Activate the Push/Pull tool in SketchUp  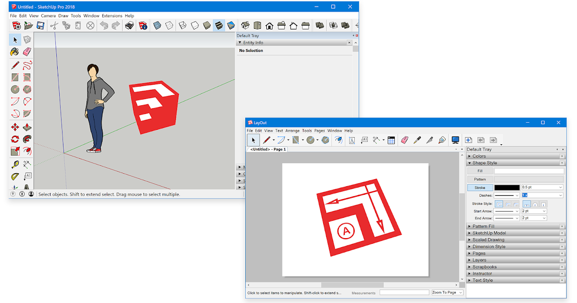point(27,127)
